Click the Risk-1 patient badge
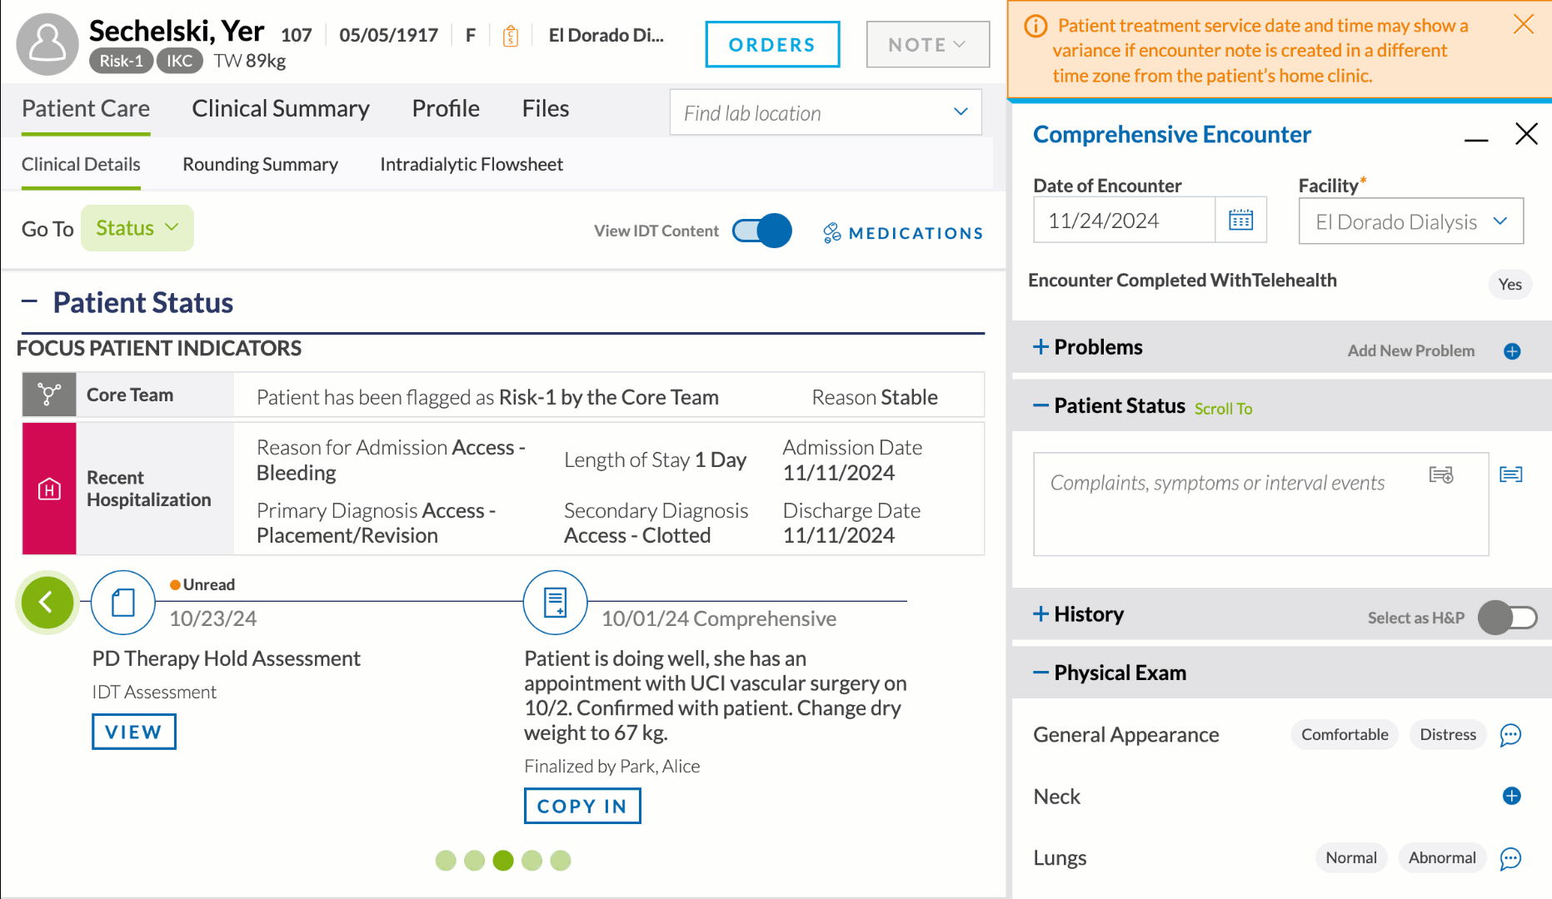This screenshot has height=899, width=1552. pyautogui.click(x=121, y=61)
